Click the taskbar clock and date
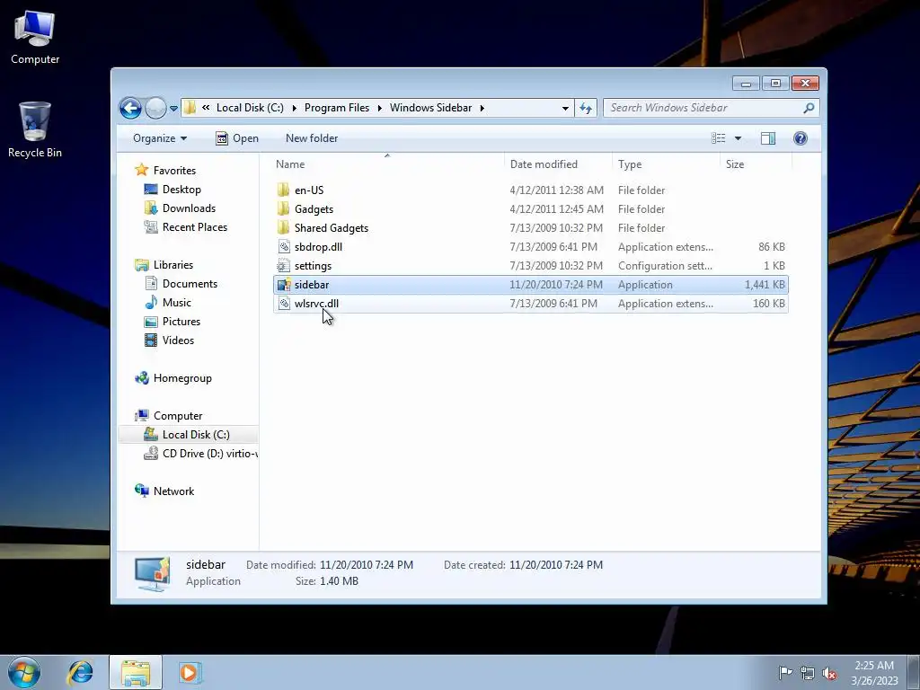This screenshot has height=690, width=920. click(874, 673)
